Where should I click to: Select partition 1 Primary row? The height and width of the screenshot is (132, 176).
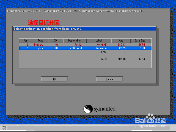(85, 45)
